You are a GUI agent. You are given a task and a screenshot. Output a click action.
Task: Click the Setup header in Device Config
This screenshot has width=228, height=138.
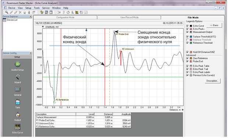coord(17,57)
